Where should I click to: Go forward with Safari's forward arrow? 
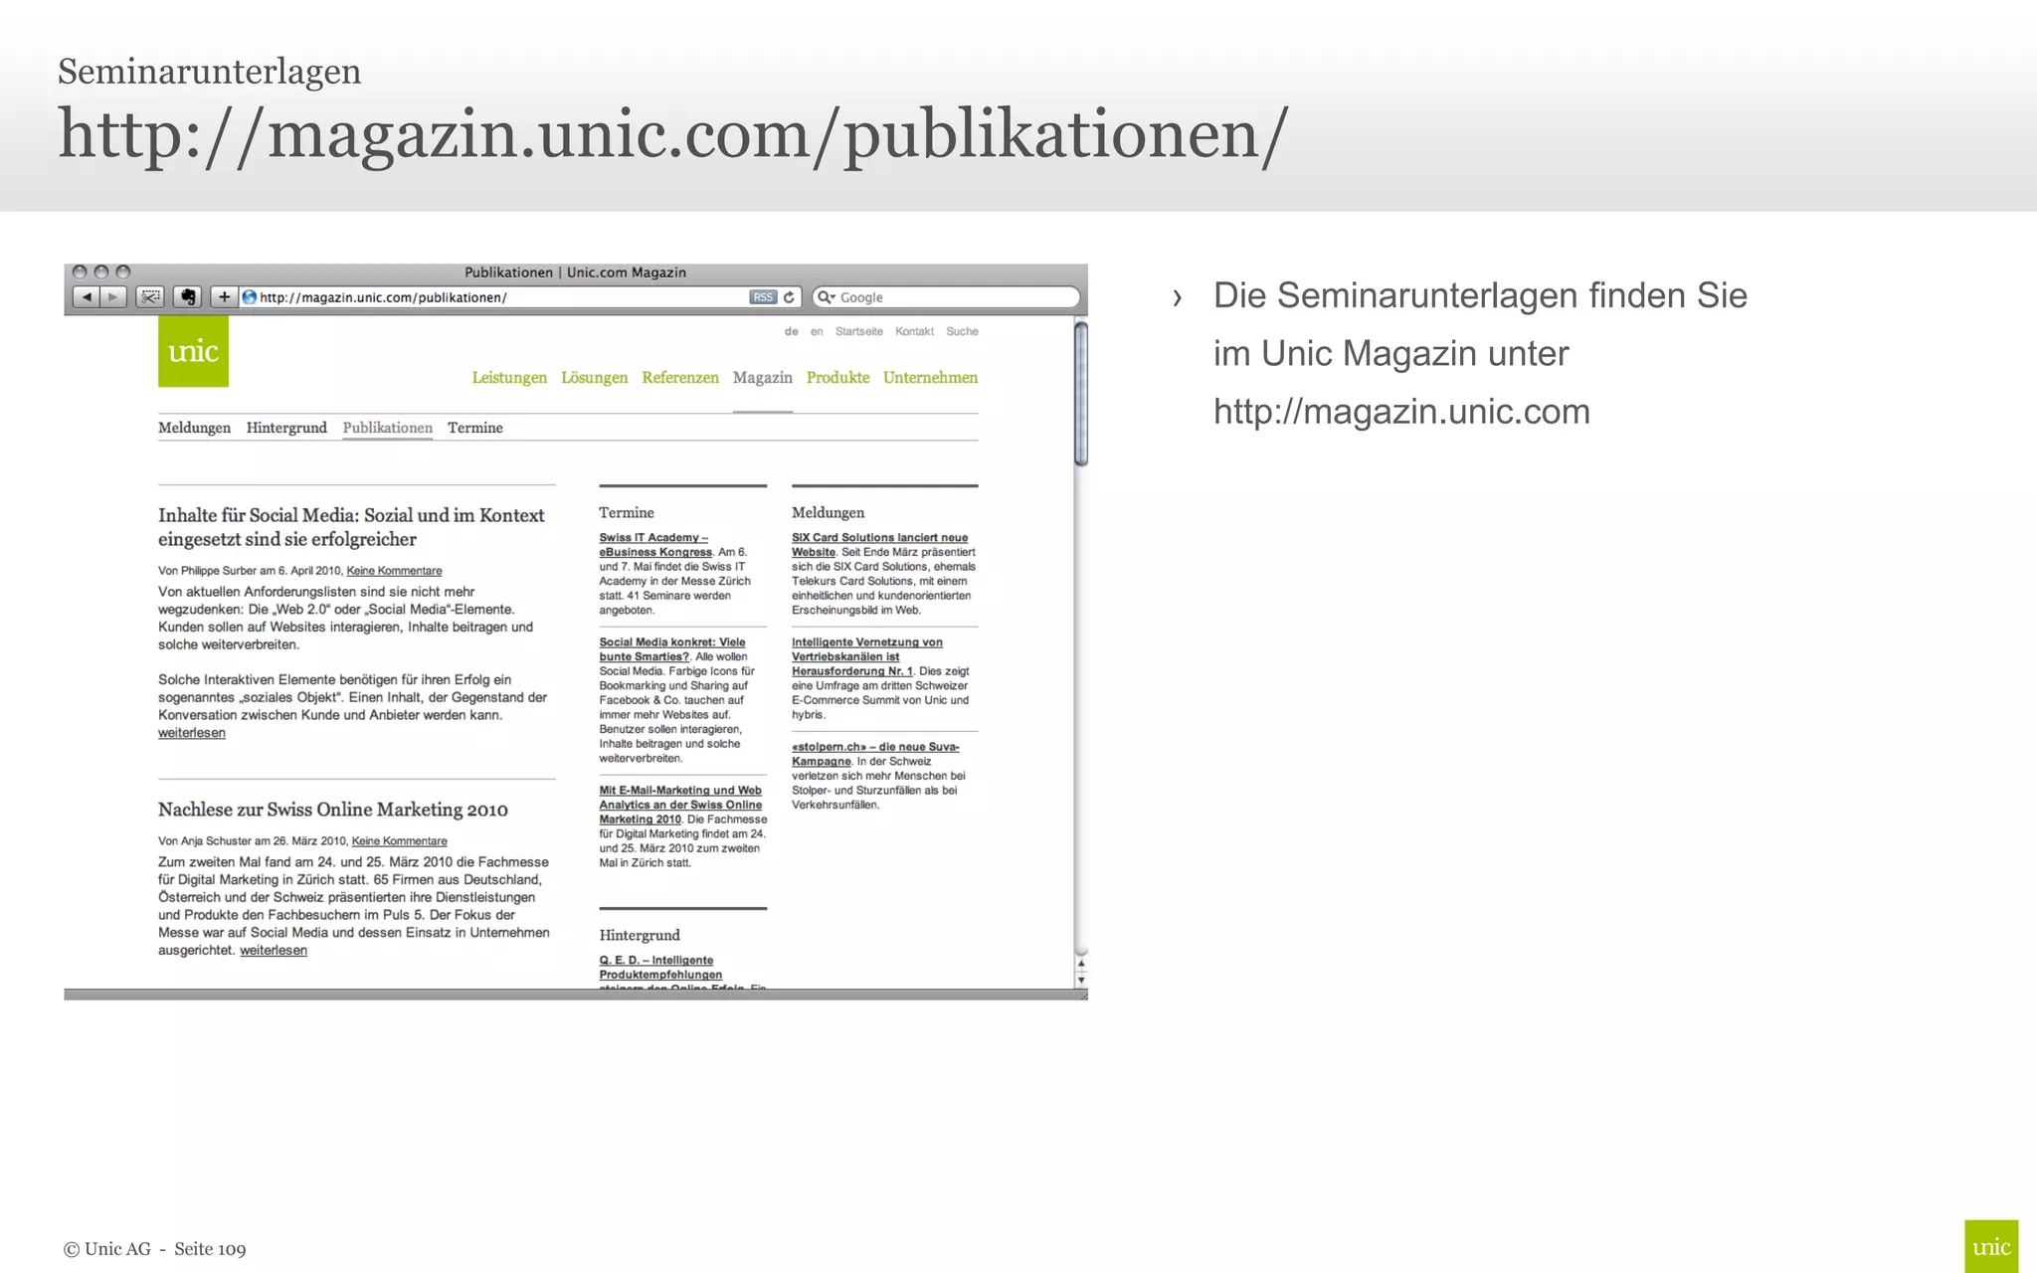tap(113, 297)
